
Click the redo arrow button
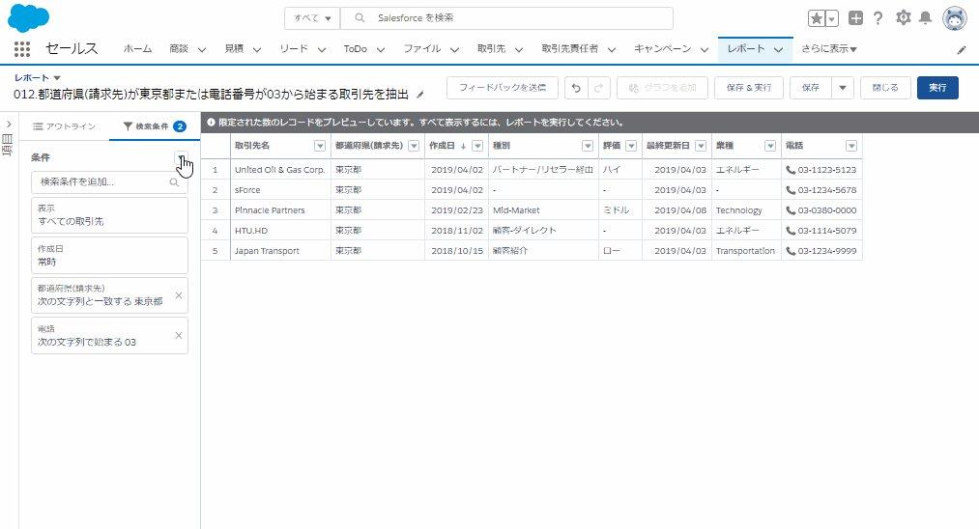[598, 88]
